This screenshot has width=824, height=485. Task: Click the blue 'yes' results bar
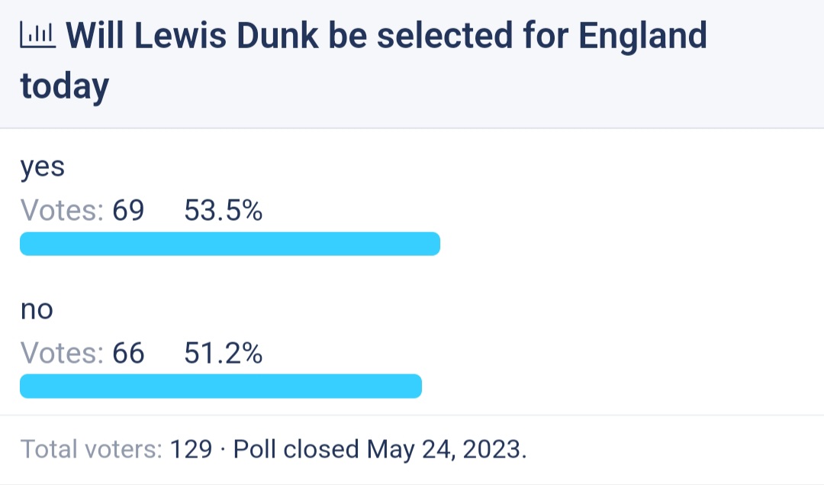[230, 244]
